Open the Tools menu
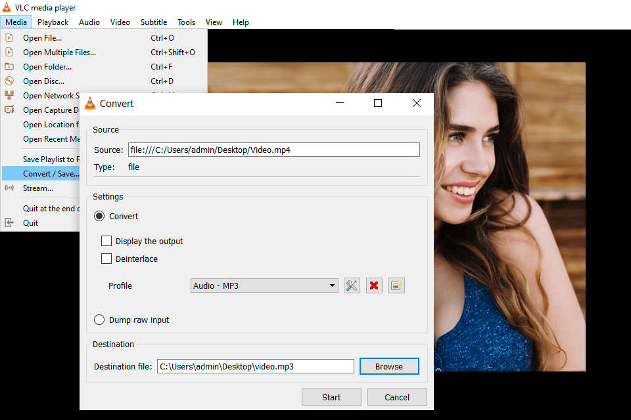Image resolution: width=631 pixels, height=420 pixels. pos(186,22)
